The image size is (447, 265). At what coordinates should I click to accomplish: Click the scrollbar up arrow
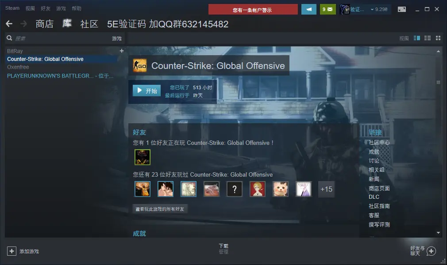click(438, 51)
